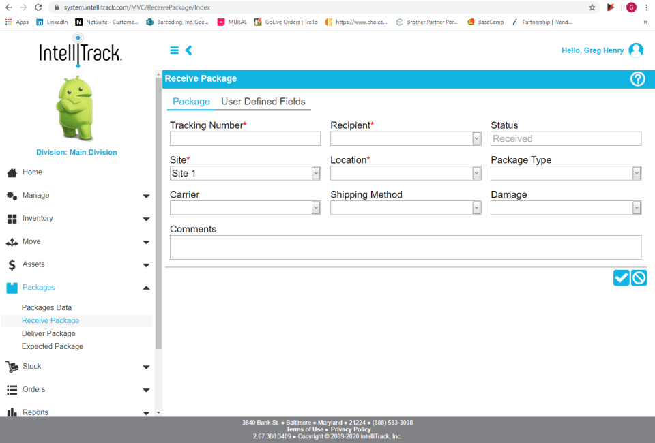Click inside the Tracking Number field
This screenshot has width=655, height=443.
click(x=245, y=138)
